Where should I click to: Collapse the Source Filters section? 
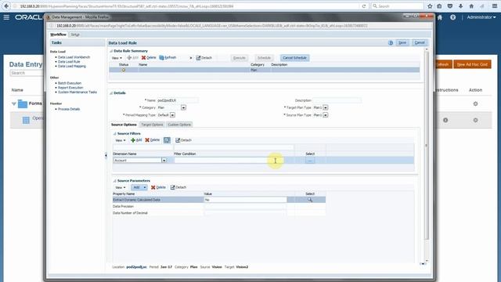pyautogui.click(x=115, y=134)
